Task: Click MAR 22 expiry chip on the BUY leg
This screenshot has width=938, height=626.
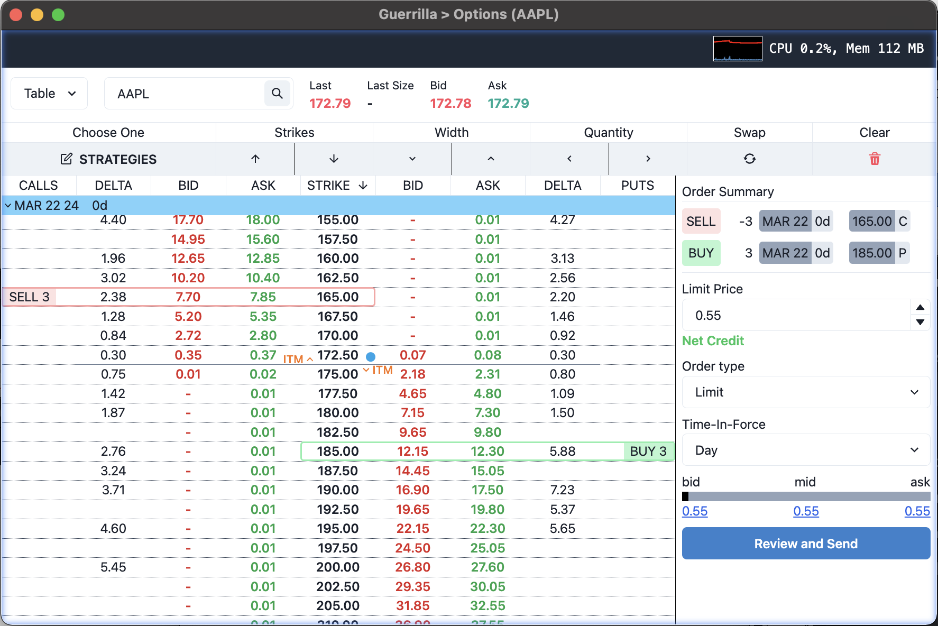Action: tap(785, 253)
